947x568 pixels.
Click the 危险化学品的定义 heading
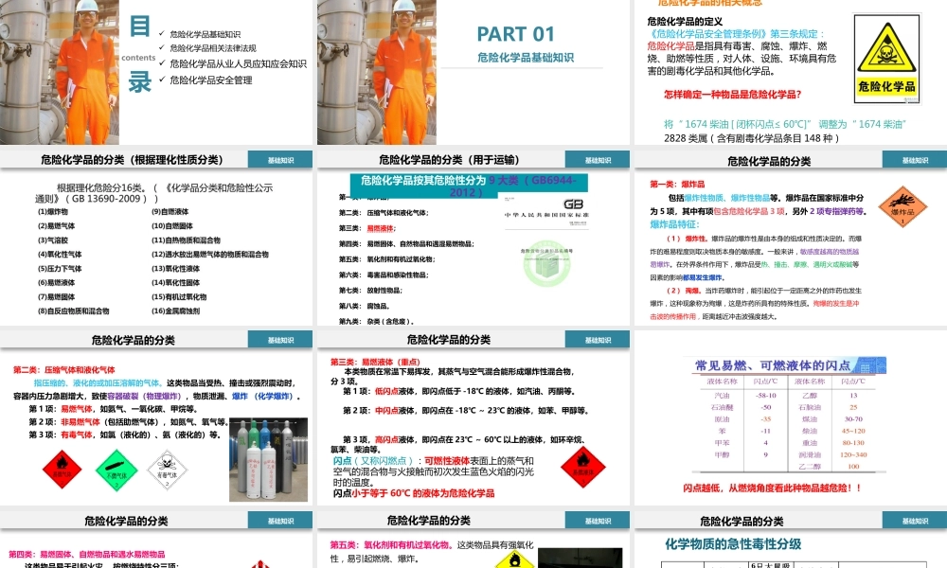pos(685,21)
